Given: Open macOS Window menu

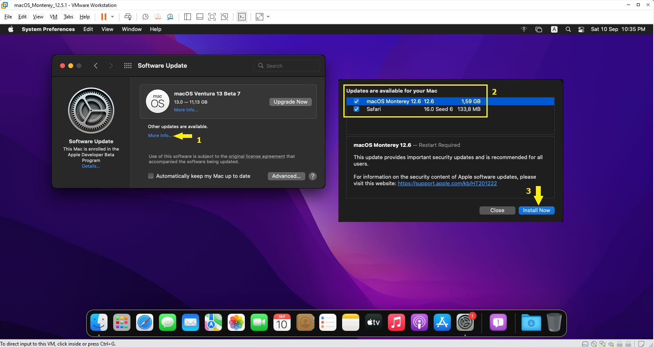Looking at the screenshot, I should (132, 29).
